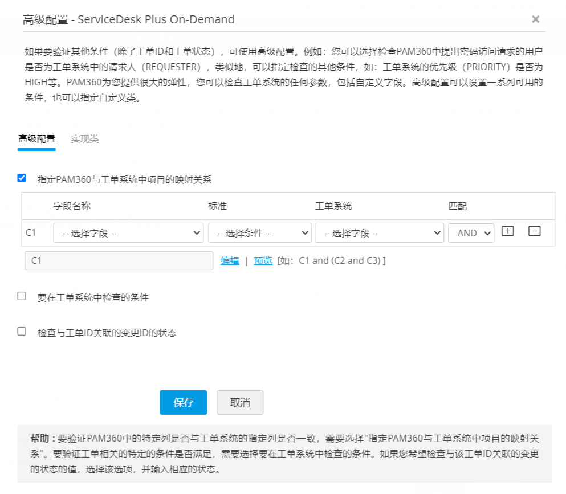Open the 选择条件 criteria dropdown

click(x=260, y=233)
